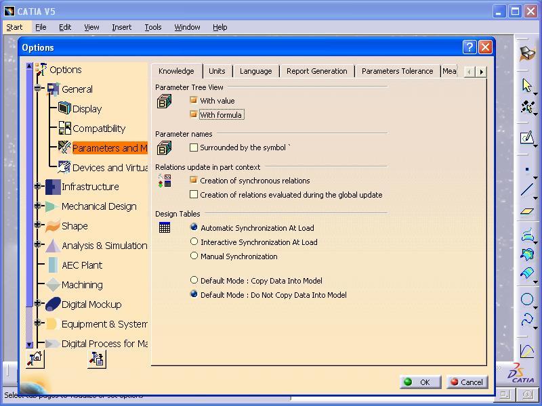Screen dimensions: 542x406
Task: Click the Cancel button
Action: (x=467, y=382)
